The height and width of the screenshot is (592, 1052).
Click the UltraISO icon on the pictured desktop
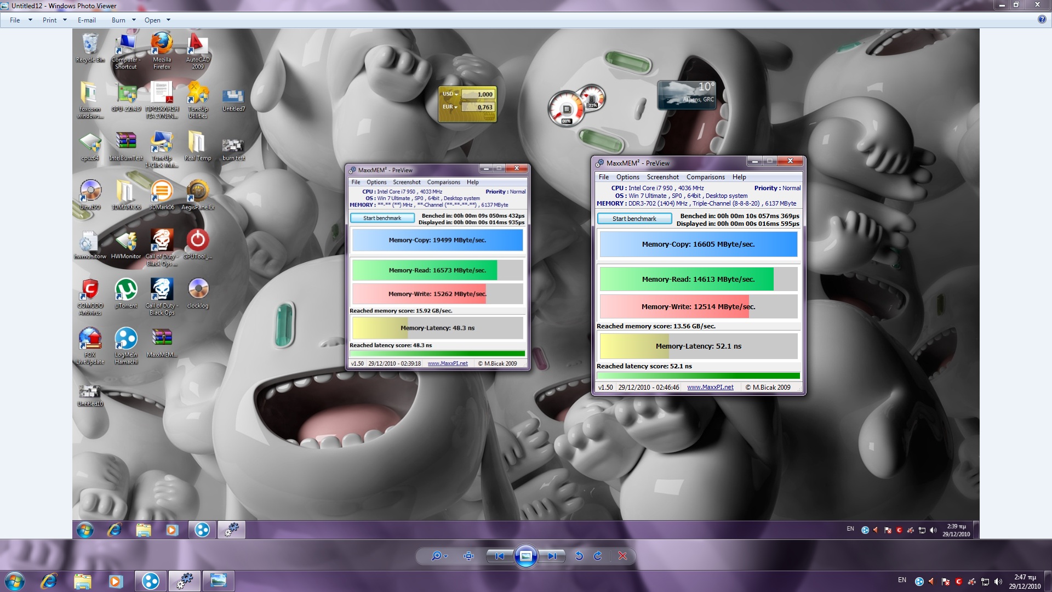point(90,195)
